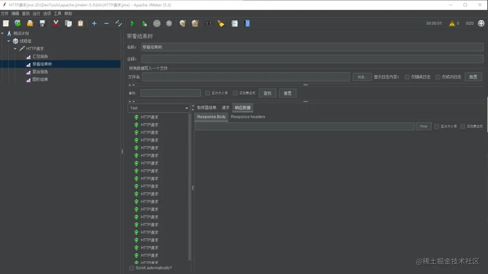This screenshot has height=274, width=488.
Task: Collapse the 测试计划 tree node arrow
Action: (x=2, y=33)
